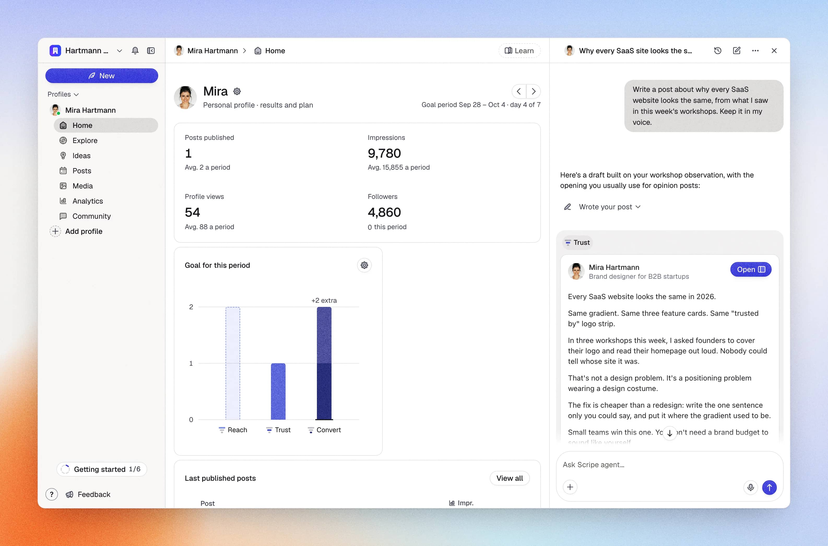Expand the Hartmann workspace dropdown
The image size is (828, 546).
coord(120,50)
